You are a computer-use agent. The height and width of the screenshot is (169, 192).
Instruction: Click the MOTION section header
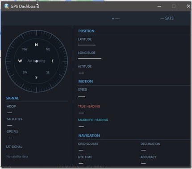click(x=86, y=81)
